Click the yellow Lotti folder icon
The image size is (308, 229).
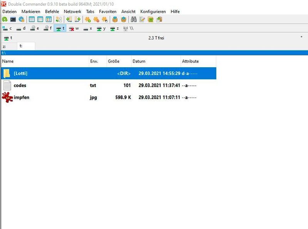(x=7, y=73)
